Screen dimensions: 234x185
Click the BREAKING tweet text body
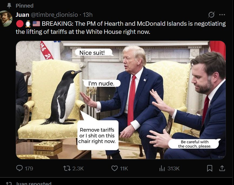pos(121,28)
